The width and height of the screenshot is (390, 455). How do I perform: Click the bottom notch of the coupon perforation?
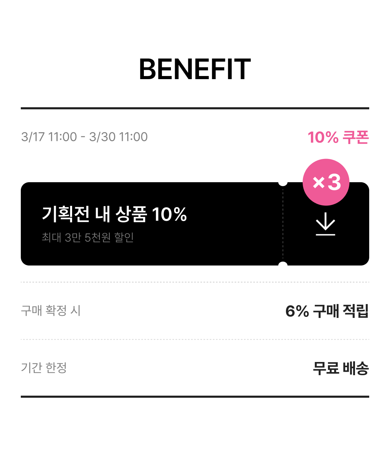tap(283, 265)
